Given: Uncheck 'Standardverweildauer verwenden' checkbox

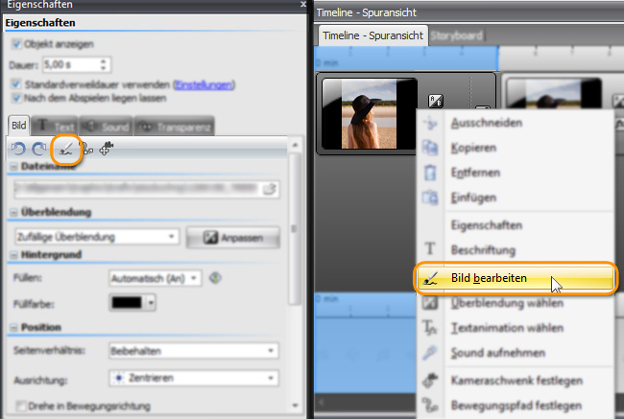Looking at the screenshot, I should (16, 85).
